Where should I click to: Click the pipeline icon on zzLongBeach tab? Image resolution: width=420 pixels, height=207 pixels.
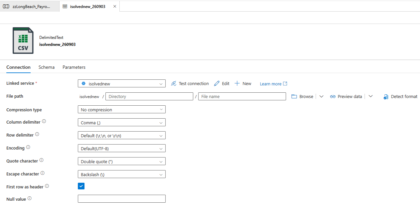(6, 6)
